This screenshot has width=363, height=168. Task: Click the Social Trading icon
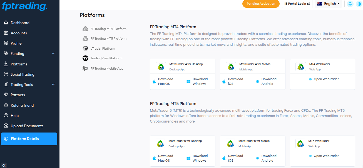pos(6,74)
